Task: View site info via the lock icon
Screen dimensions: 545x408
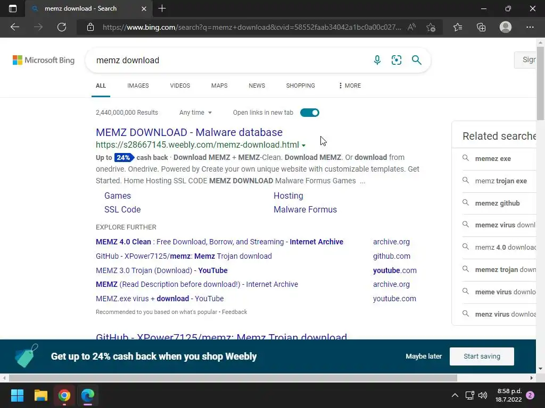Action: click(x=90, y=27)
